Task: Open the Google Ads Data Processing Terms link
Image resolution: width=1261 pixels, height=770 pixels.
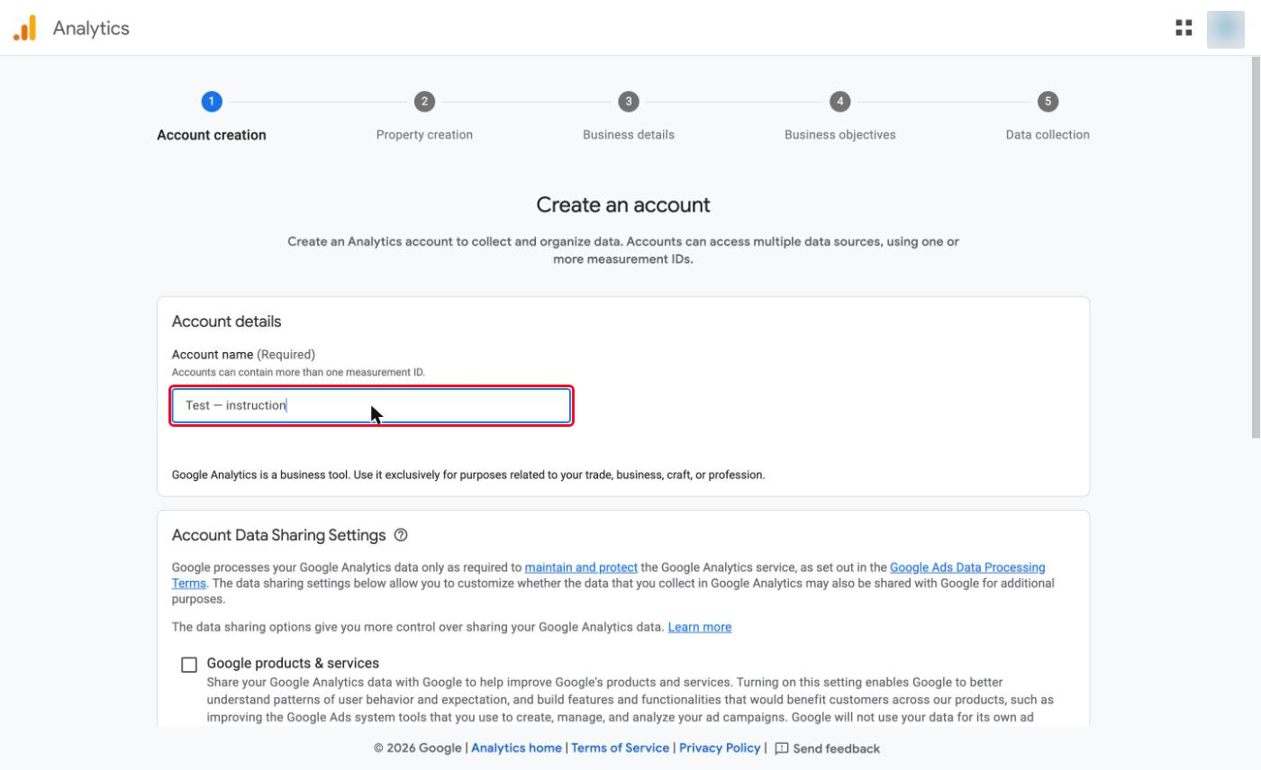Action: 967,567
